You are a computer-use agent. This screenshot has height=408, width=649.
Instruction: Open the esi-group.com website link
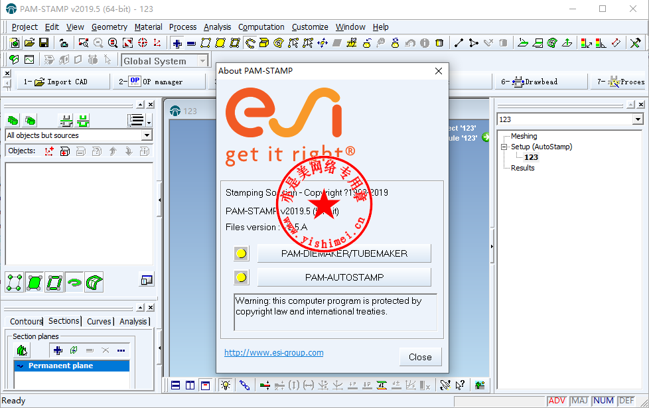tap(273, 352)
